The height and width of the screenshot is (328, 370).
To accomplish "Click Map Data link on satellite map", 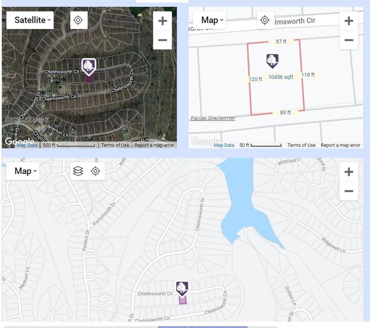I will [x=27, y=145].
